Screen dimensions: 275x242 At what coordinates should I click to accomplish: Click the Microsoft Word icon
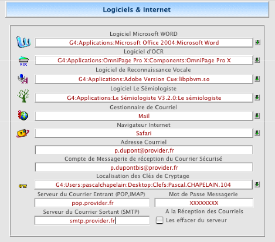[23, 42]
